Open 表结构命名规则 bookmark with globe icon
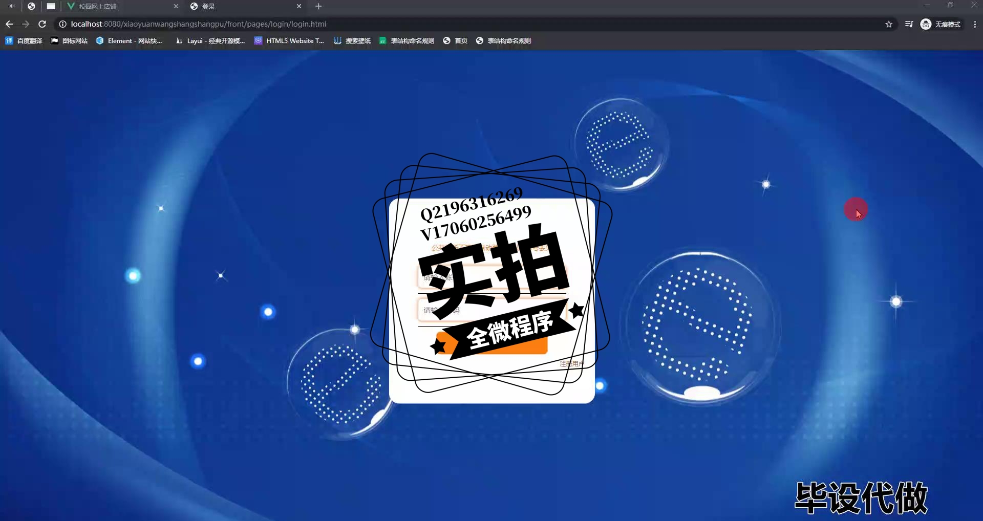This screenshot has width=983, height=521. 503,40
